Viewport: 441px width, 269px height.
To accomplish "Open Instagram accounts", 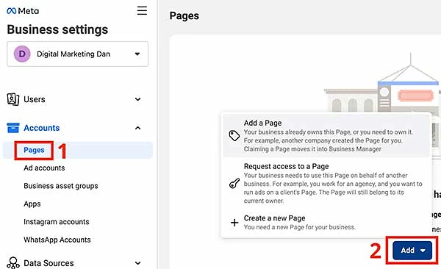I will pyautogui.click(x=57, y=222).
